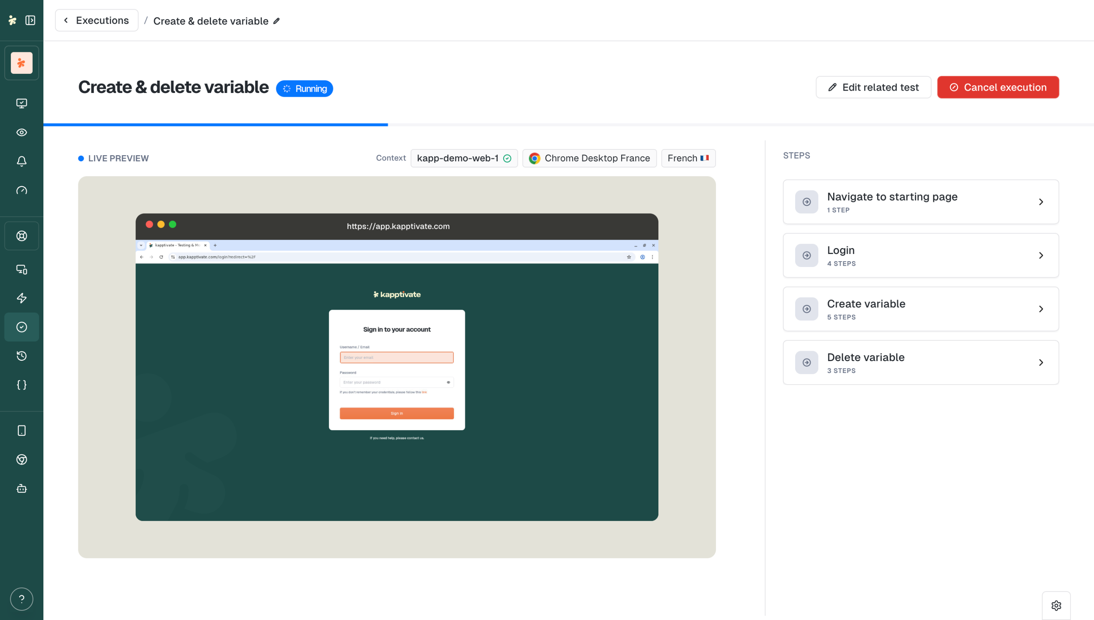Open the mobile phone sidebar icon
This screenshot has width=1094, height=620.
click(x=22, y=431)
